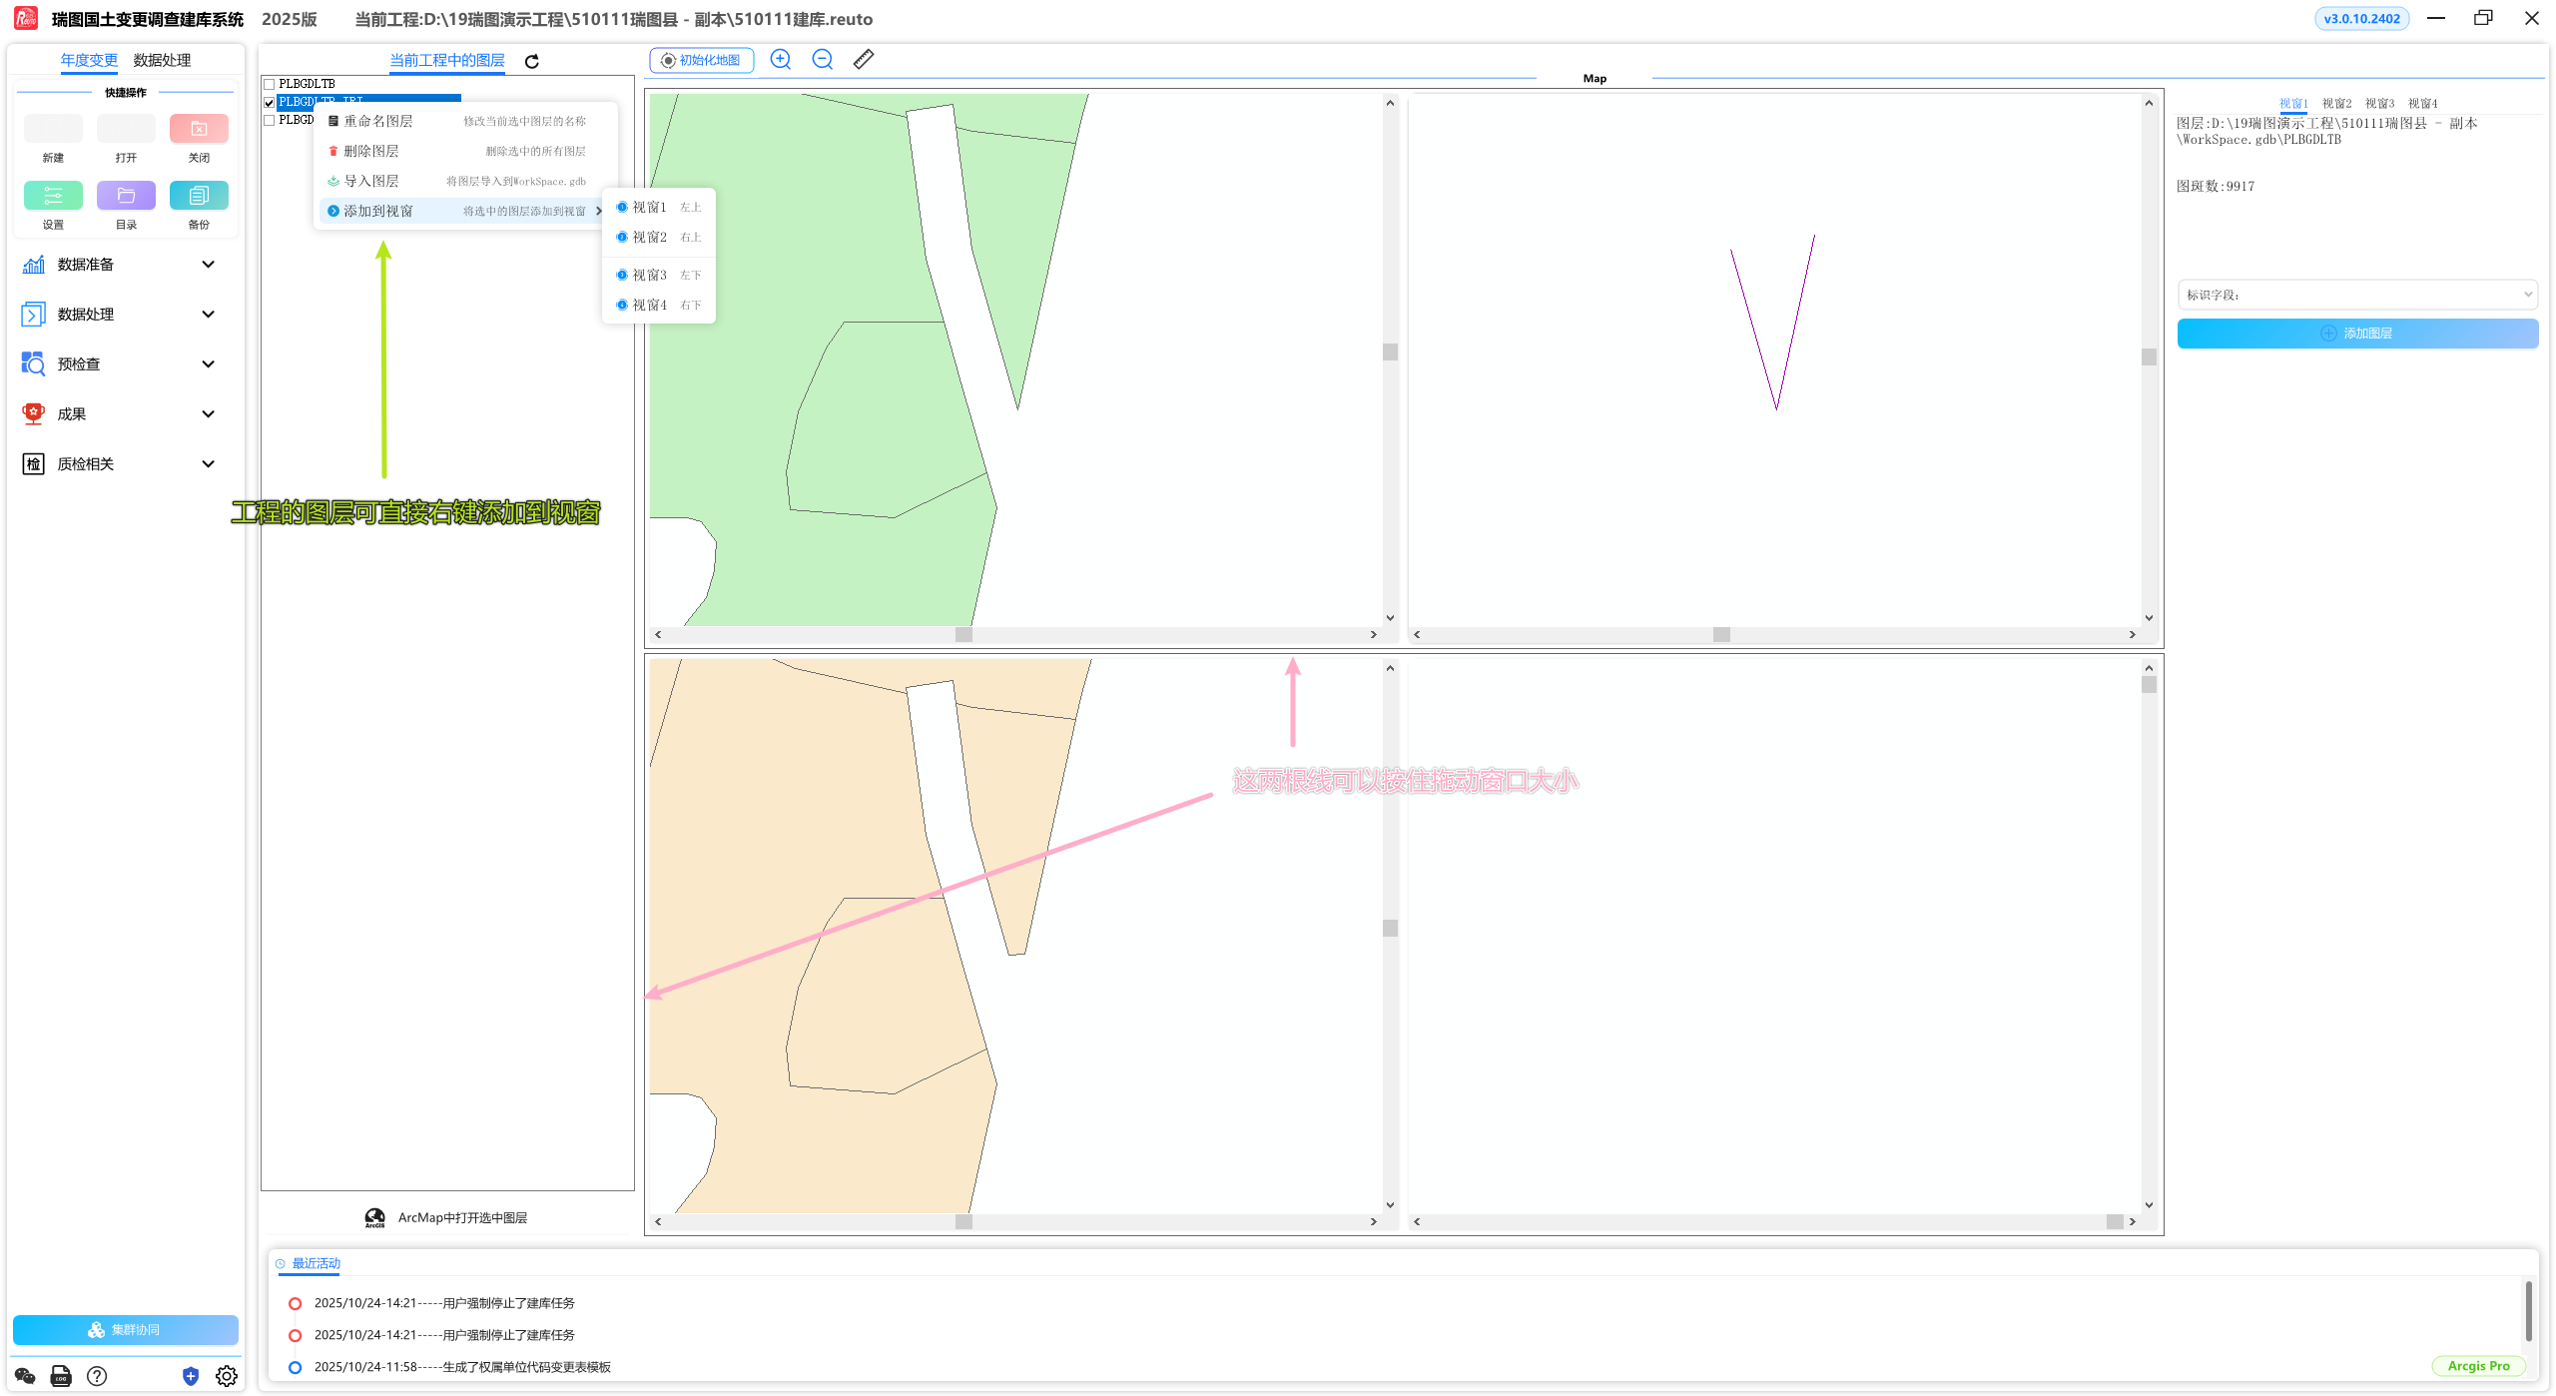Uncheck the highlighted second layer checkbox

click(x=270, y=102)
